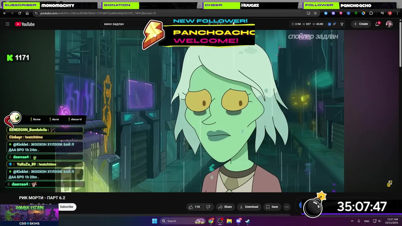Download the video
Screen dimensions: 402x226
tap(249, 207)
